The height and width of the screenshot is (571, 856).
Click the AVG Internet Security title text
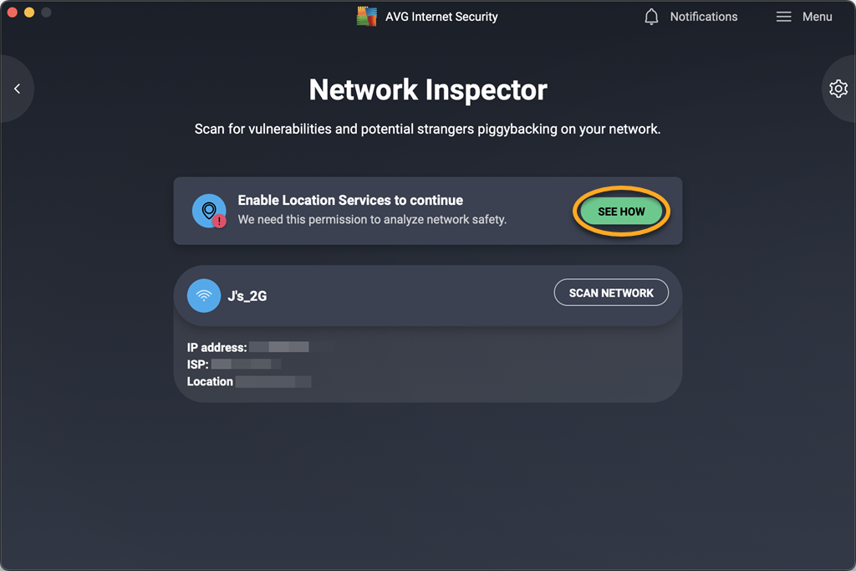coord(441,17)
